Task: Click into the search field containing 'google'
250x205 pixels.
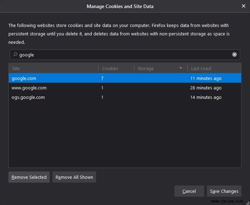Action: pyautogui.click(x=125, y=55)
